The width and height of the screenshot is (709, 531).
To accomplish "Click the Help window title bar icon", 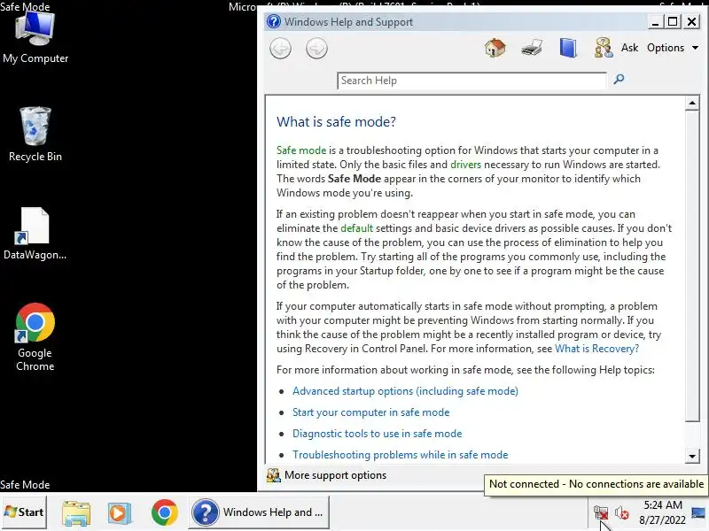I will pyautogui.click(x=273, y=21).
